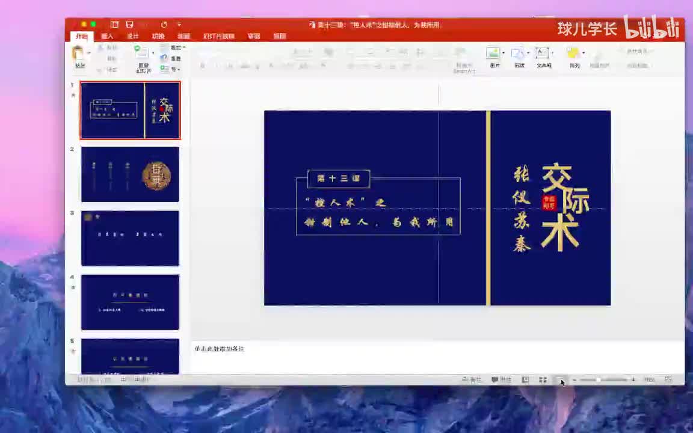Click the vertical gold bar on slide
The width and height of the screenshot is (693, 433).
coord(488,207)
